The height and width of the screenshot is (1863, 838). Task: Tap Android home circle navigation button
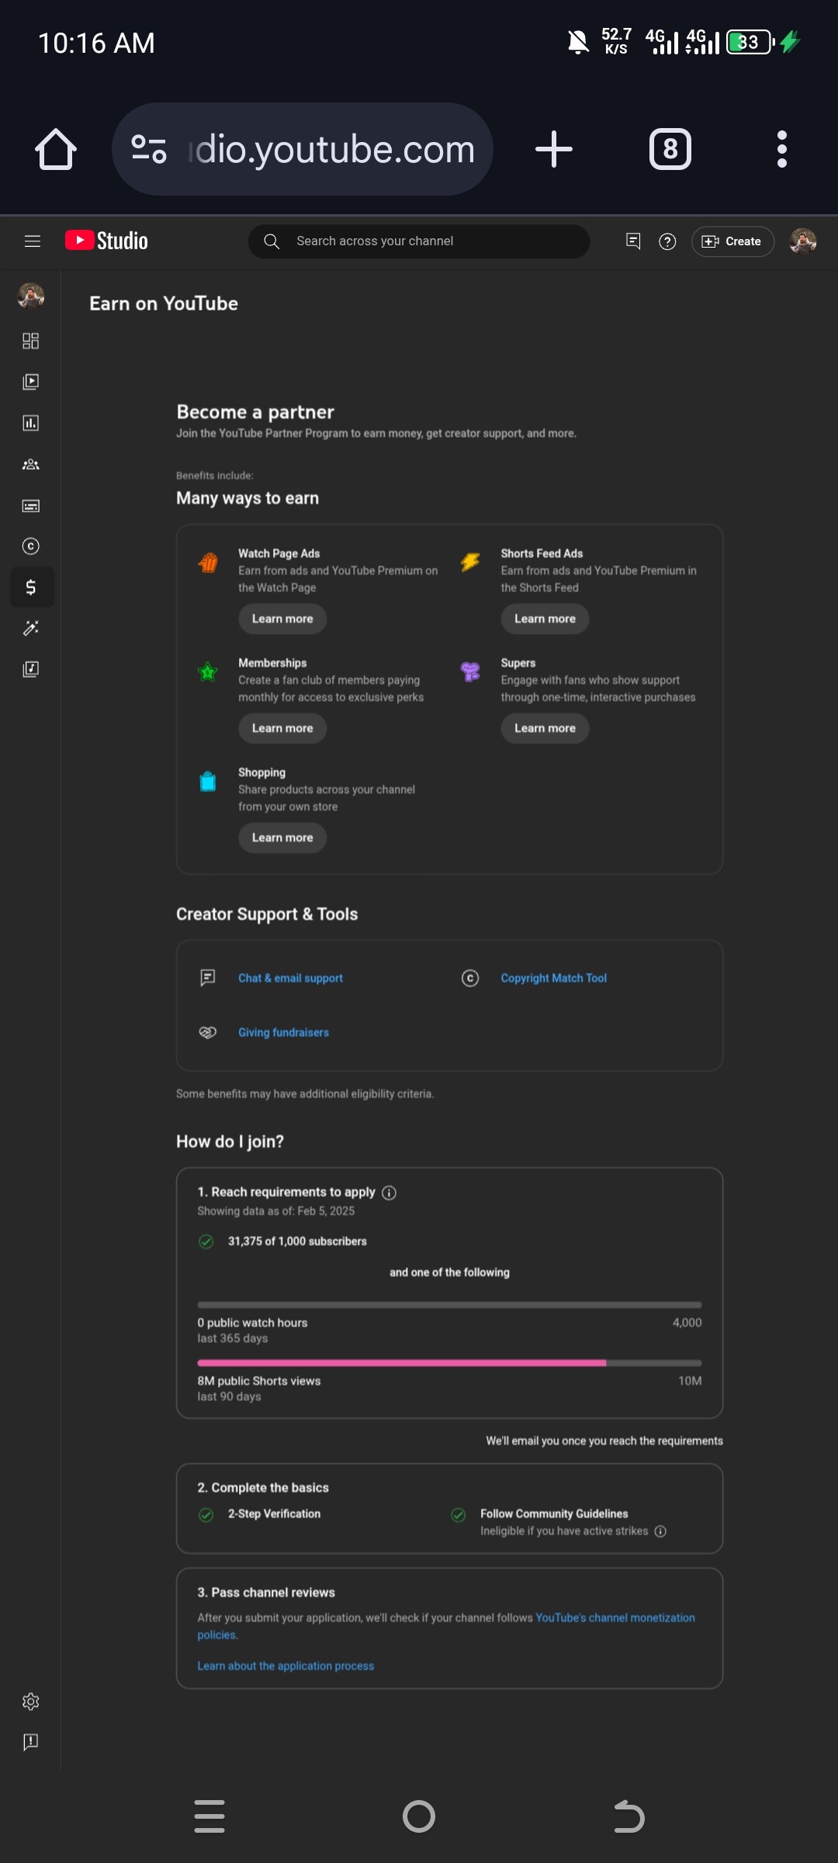[419, 1816]
